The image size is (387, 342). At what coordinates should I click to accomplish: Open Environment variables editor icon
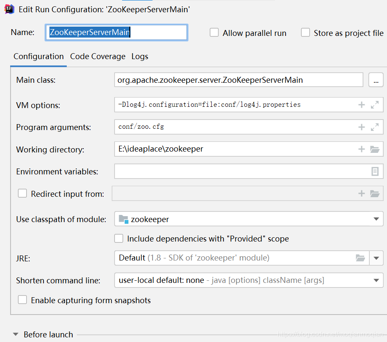tap(375, 171)
